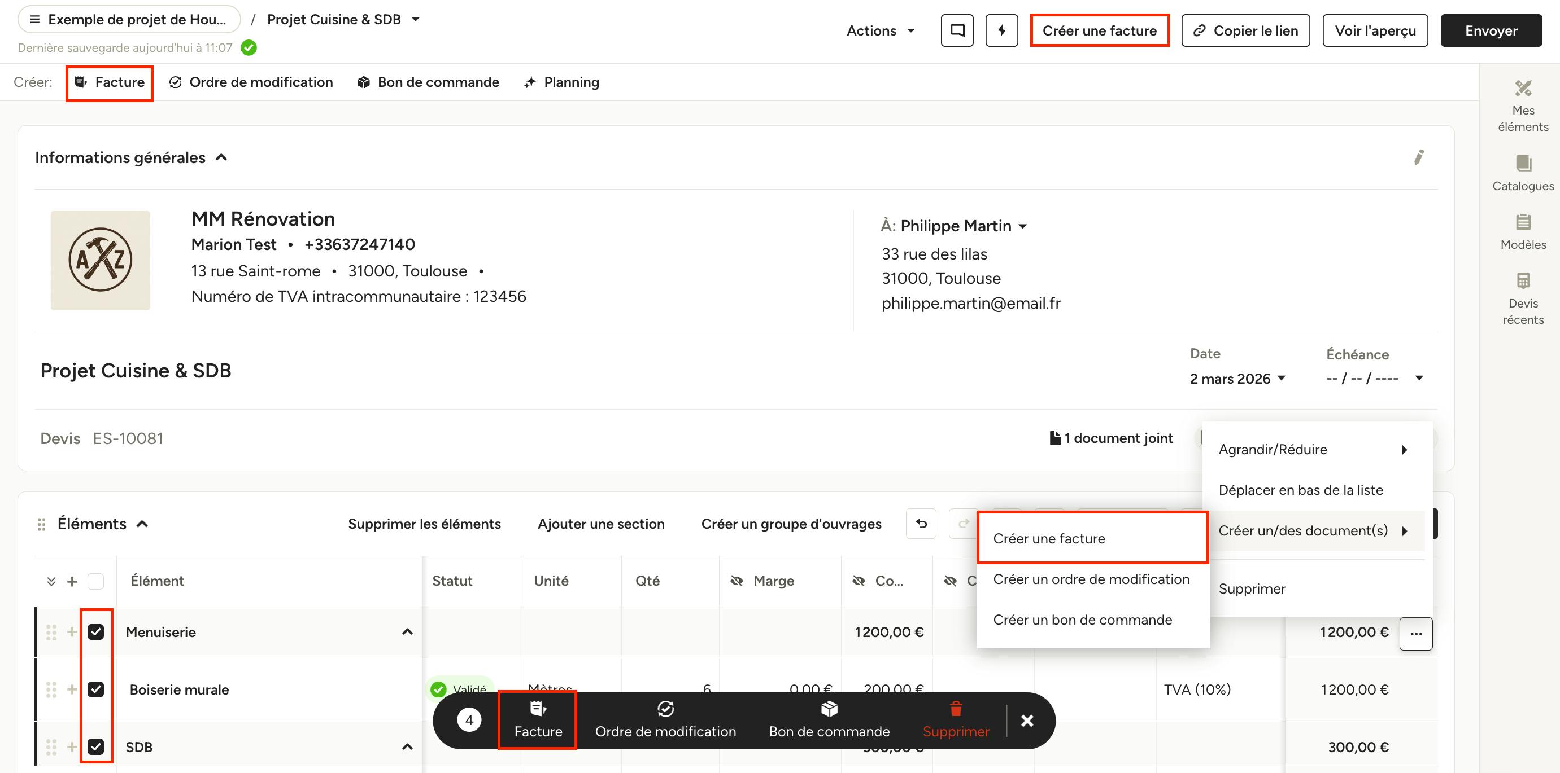Click Ordre de modification in the Créer toolbar
The height and width of the screenshot is (773, 1560).
(x=251, y=82)
